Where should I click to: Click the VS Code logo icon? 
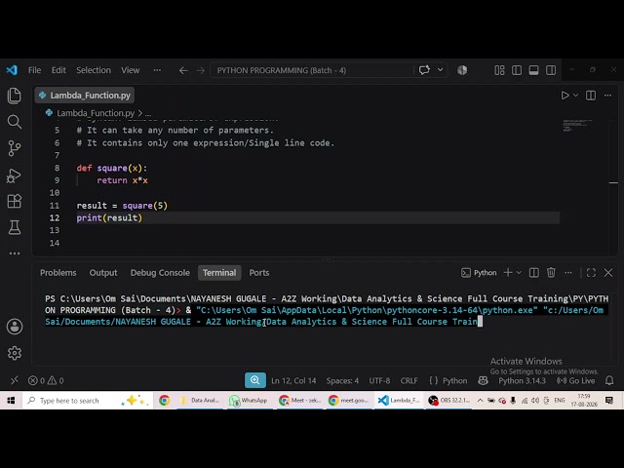point(12,70)
